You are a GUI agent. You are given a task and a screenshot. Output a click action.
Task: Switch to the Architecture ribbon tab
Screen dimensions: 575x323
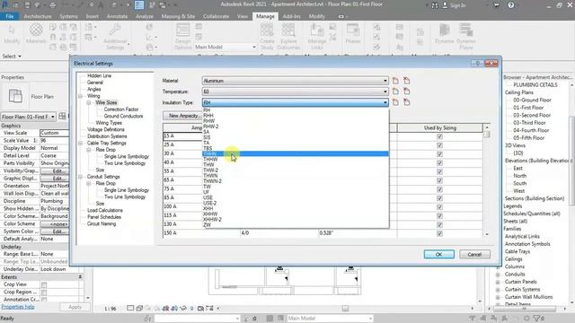tap(38, 16)
